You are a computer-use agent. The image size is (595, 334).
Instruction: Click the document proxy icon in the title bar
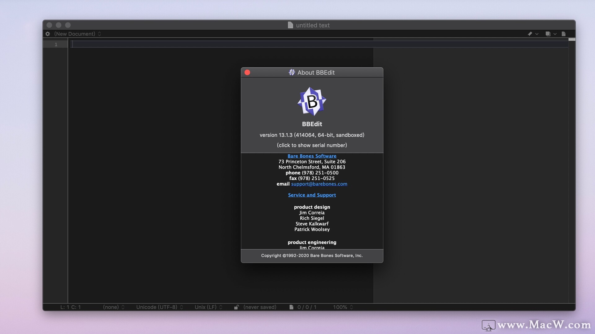pos(290,25)
